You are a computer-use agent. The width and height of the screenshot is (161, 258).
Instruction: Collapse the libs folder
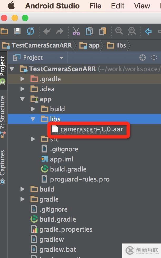click(x=33, y=119)
